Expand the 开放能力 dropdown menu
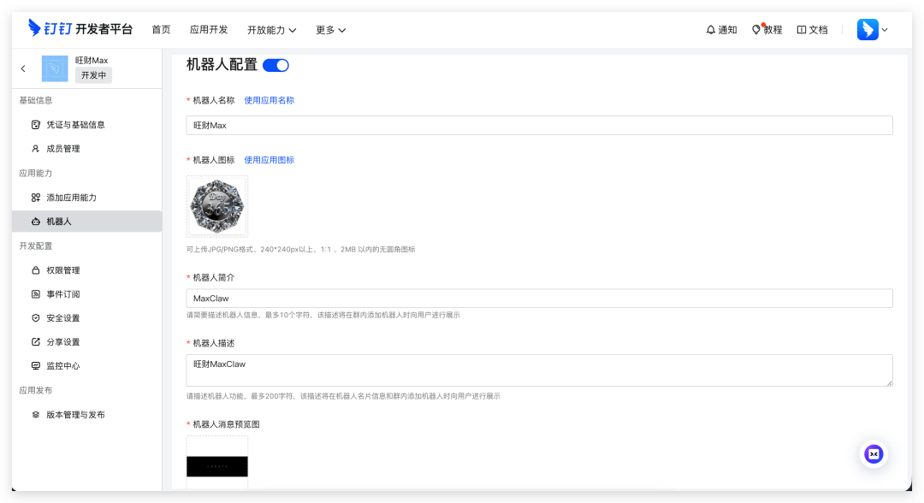924x503 pixels. tap(271, 30)
